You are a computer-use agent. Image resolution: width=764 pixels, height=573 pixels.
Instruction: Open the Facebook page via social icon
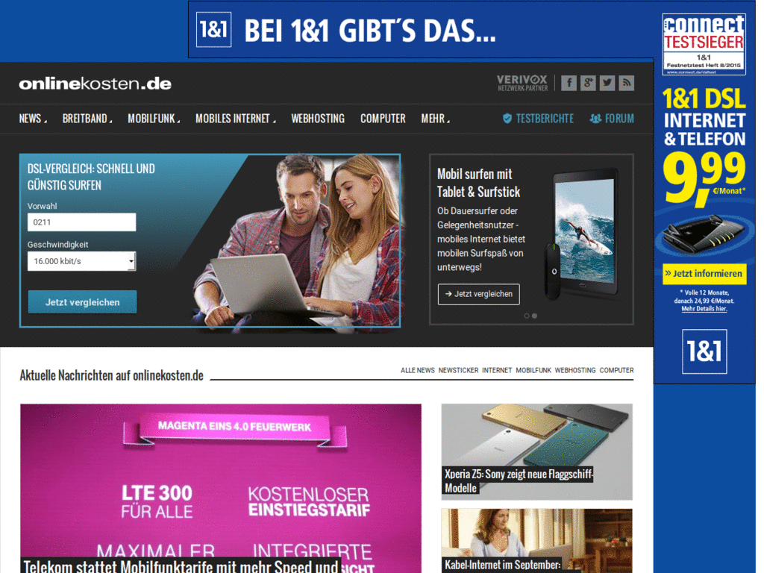569,83
